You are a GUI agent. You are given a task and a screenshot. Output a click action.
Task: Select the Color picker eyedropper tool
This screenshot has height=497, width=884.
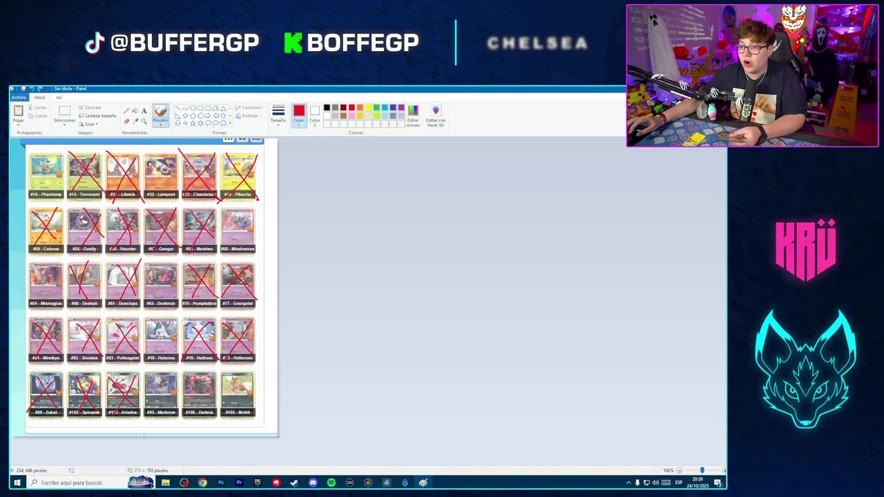pyautogui.click(x=135, y=121)
